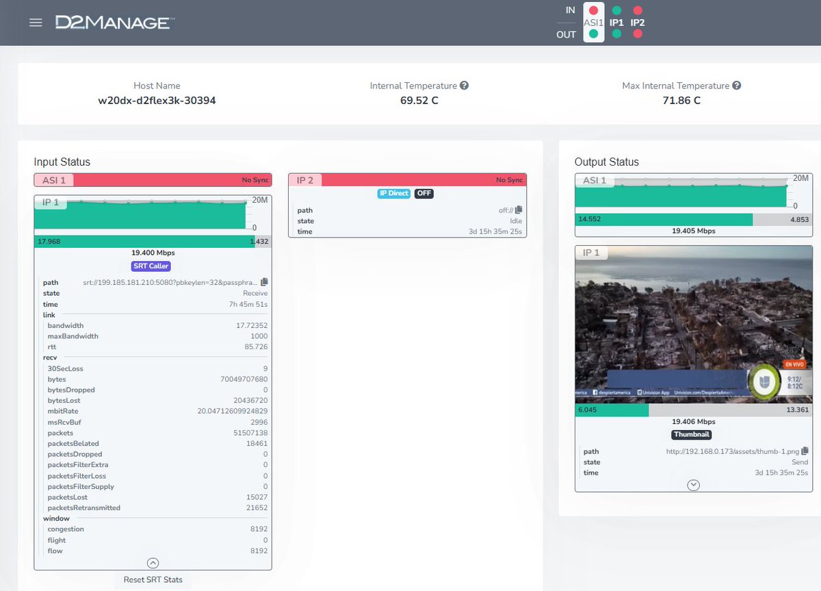The image size is (821, 591).
Task: Click the Internal Temperature help icon
Action: (464, 86)
